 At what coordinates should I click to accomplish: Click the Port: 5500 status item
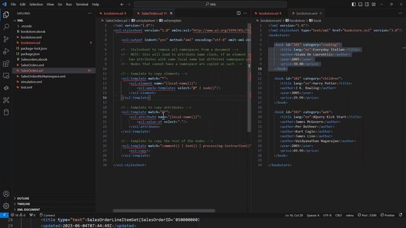[367, 215]
